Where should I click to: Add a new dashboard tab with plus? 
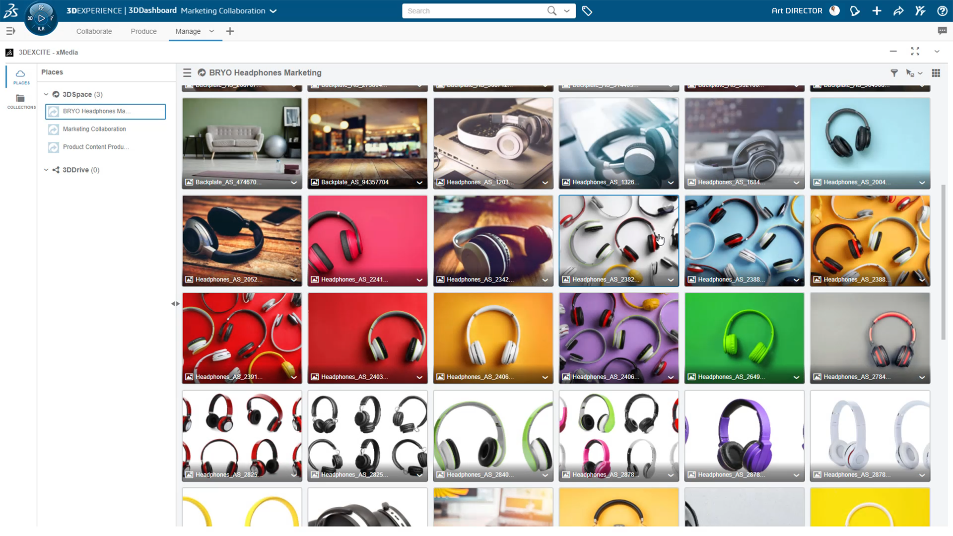coord(230,31)
